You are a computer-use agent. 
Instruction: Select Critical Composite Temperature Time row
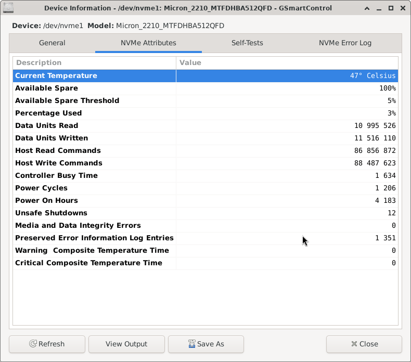tap(205, 263)
